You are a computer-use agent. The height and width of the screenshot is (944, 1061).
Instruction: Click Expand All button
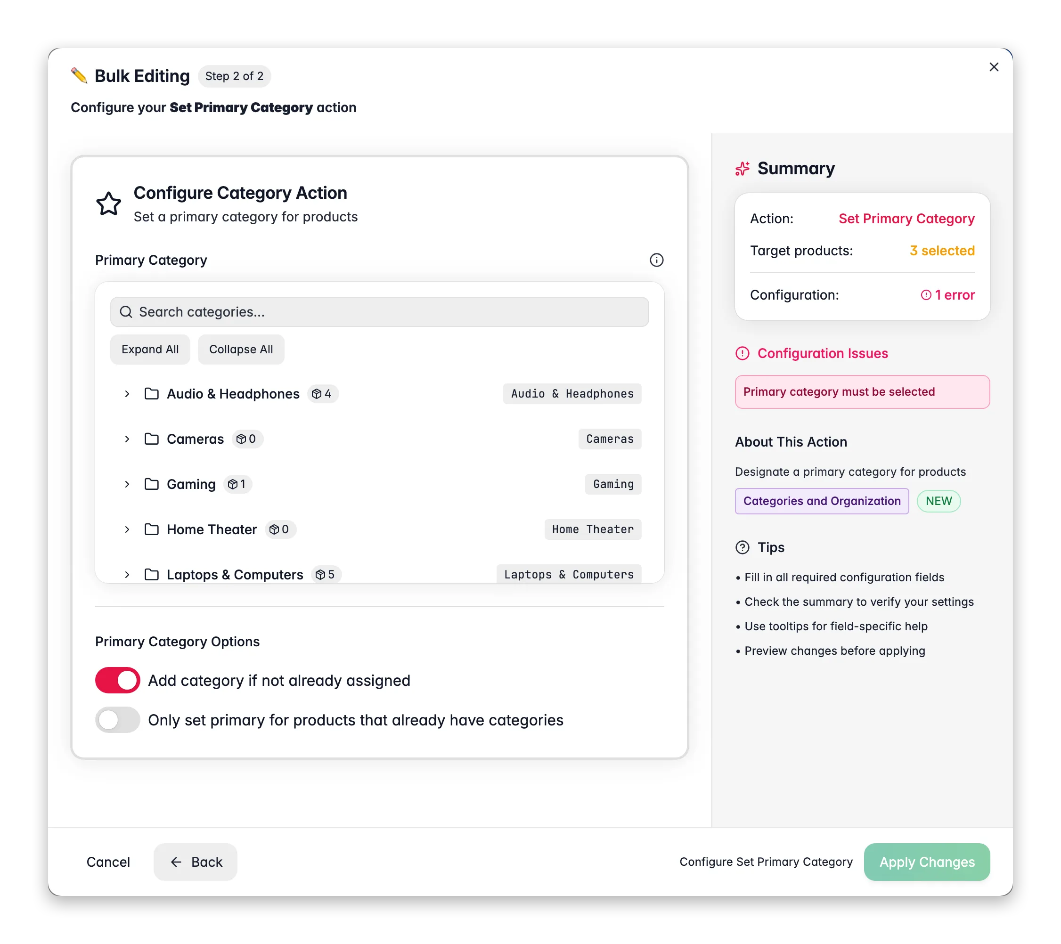pyautogui.click(x=150, y=349)
